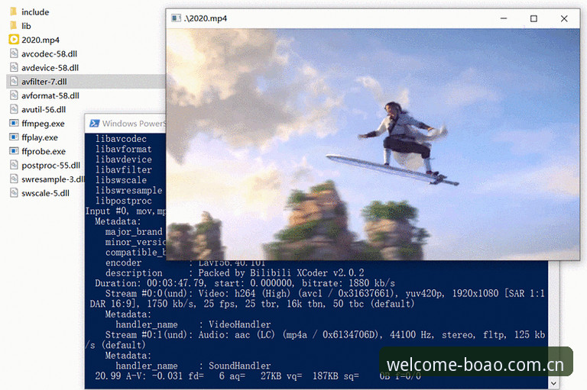Click the Windows PowerShell title bar icon
This screenshot has height=390, width=587.
tap(94, 124)
